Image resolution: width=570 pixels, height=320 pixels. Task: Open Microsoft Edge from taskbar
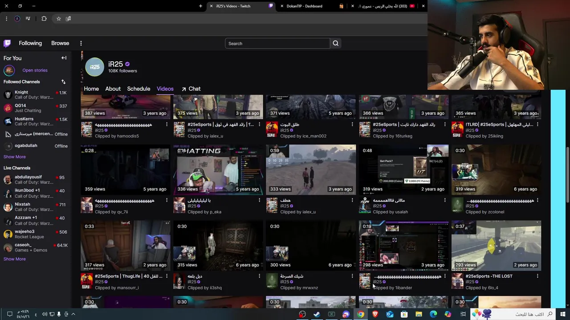[433, 314]
